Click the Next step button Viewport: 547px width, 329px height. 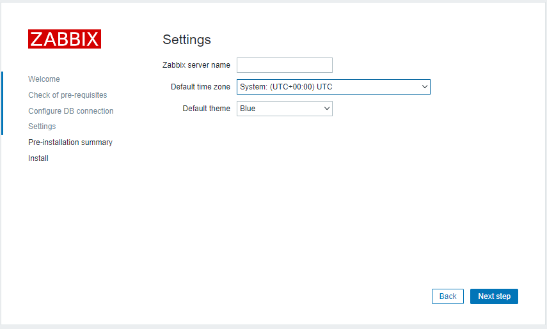(x=494, y=296)
